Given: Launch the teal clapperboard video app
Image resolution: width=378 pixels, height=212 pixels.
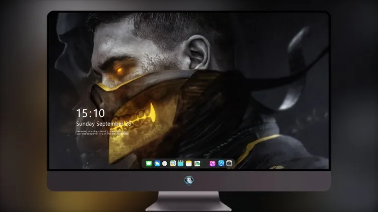Looking at the screenshot, I should (x=180, y=163).
